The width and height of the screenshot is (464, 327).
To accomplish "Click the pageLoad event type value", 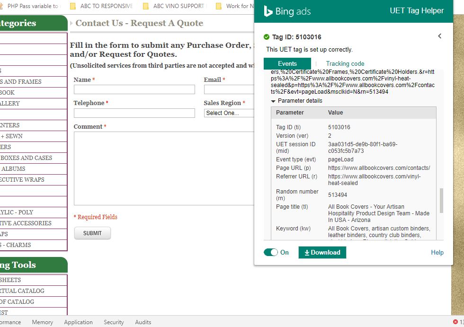I will [340, 159].
